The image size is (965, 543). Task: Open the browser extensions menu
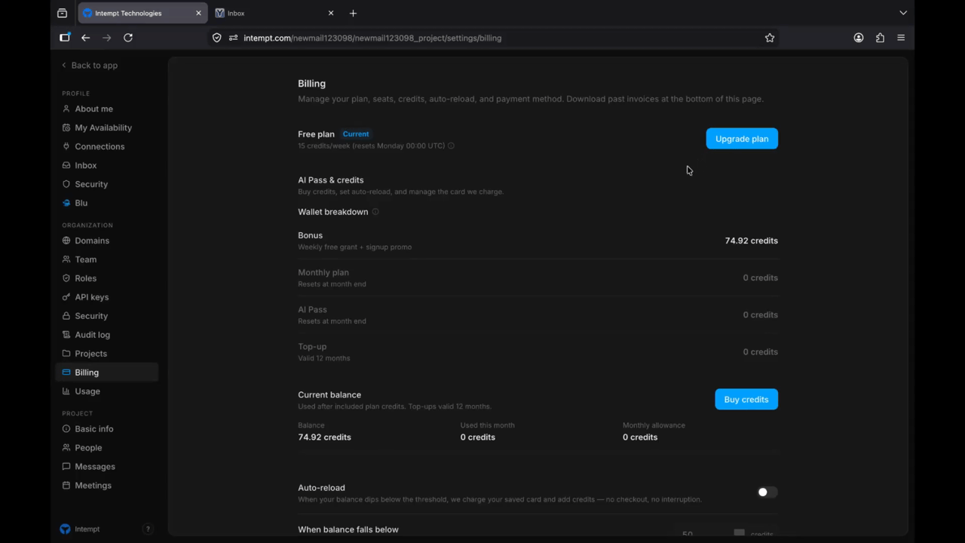[x=880, y=38]
